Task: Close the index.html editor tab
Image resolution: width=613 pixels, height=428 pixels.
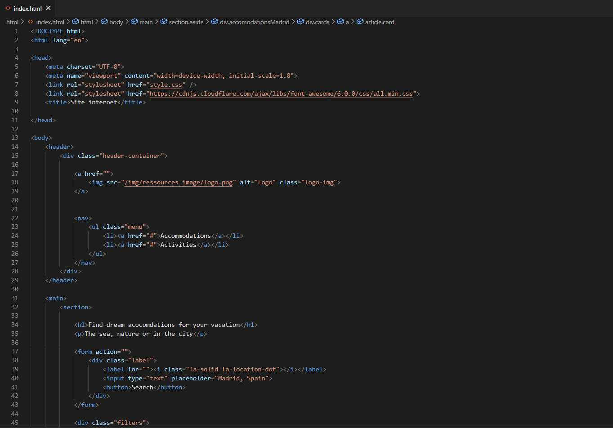Action: [49, 8]
